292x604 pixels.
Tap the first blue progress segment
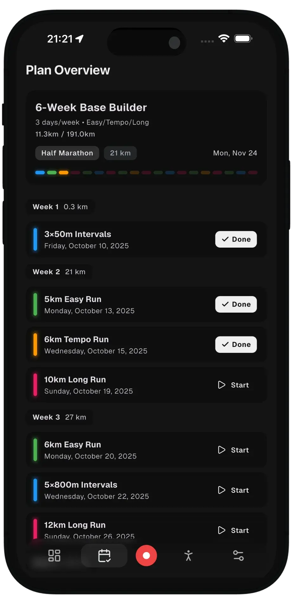(40, 172)
